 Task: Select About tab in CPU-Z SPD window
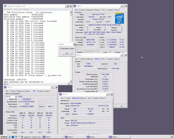coord(47,91)
